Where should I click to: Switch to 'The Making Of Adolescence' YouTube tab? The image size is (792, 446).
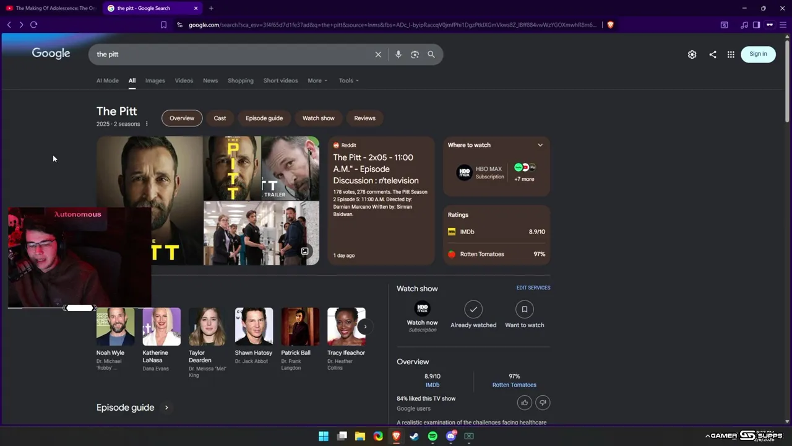pos(51,8)
